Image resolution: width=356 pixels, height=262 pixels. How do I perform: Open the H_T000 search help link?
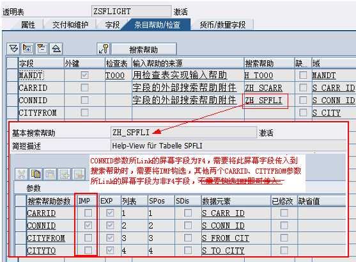point(259,76)
